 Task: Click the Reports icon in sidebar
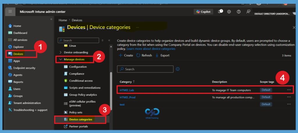coord(10,82)
